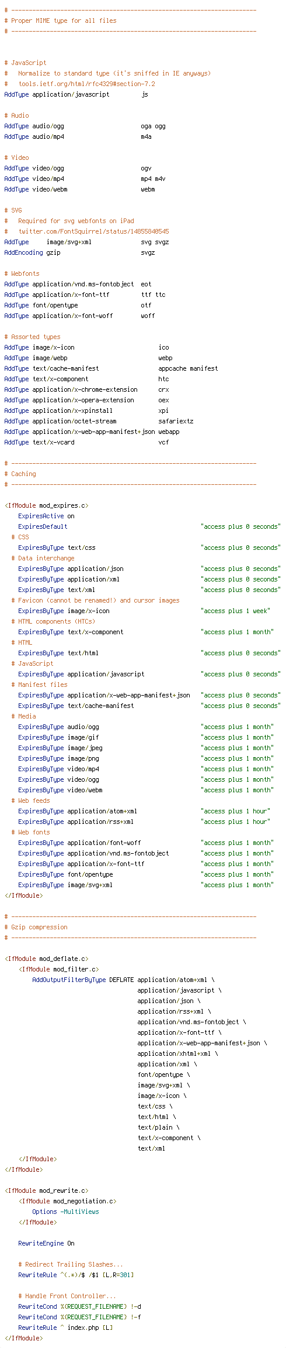The height and width of the screenshot is (1348, 286).
Task: Click the twitter.com/FontSquirrel status link comment
Action: (93, 231)
